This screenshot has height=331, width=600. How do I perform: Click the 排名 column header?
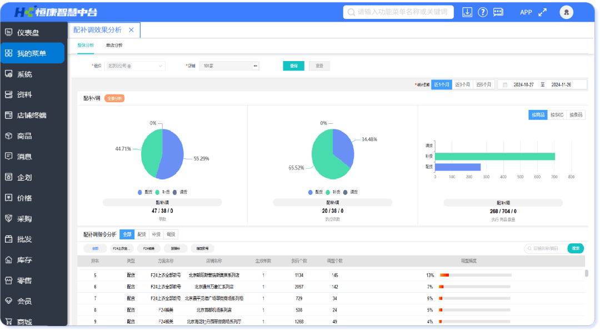pos(95,261)
